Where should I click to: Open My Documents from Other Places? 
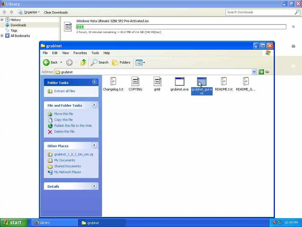(x=65, y=160)
